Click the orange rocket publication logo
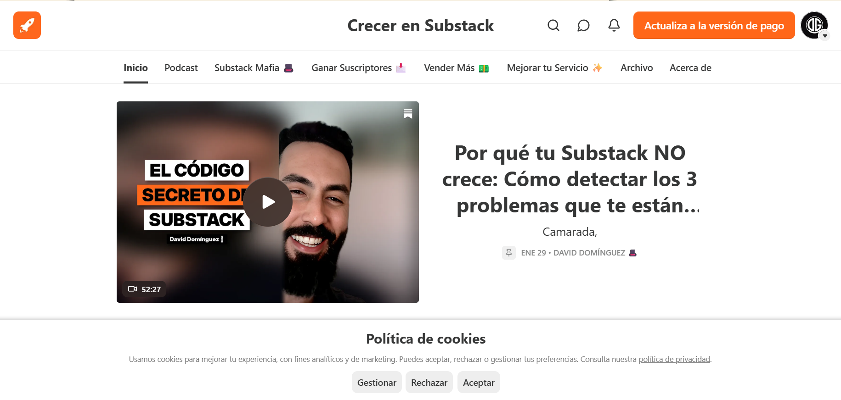This screenshot has width=841, height=400. coord(27,25)
